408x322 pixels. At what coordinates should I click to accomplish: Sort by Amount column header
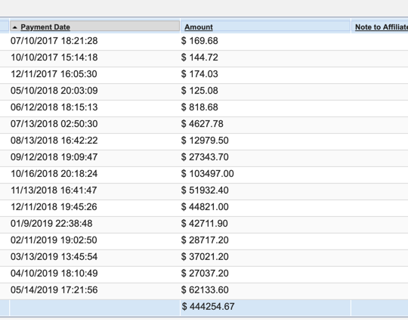pos(199,26)
